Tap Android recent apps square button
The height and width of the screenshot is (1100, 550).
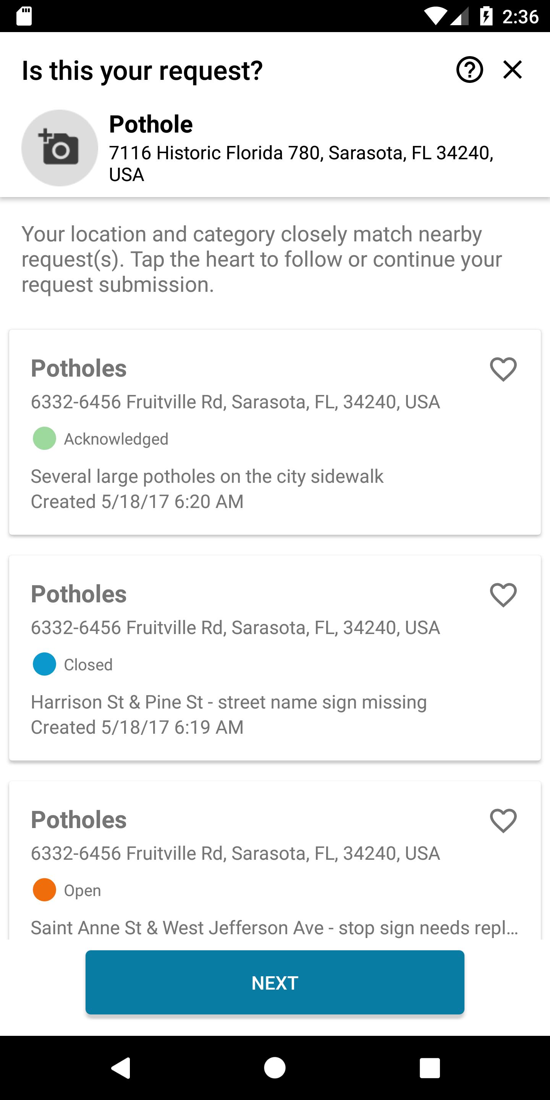[429, 1068]
